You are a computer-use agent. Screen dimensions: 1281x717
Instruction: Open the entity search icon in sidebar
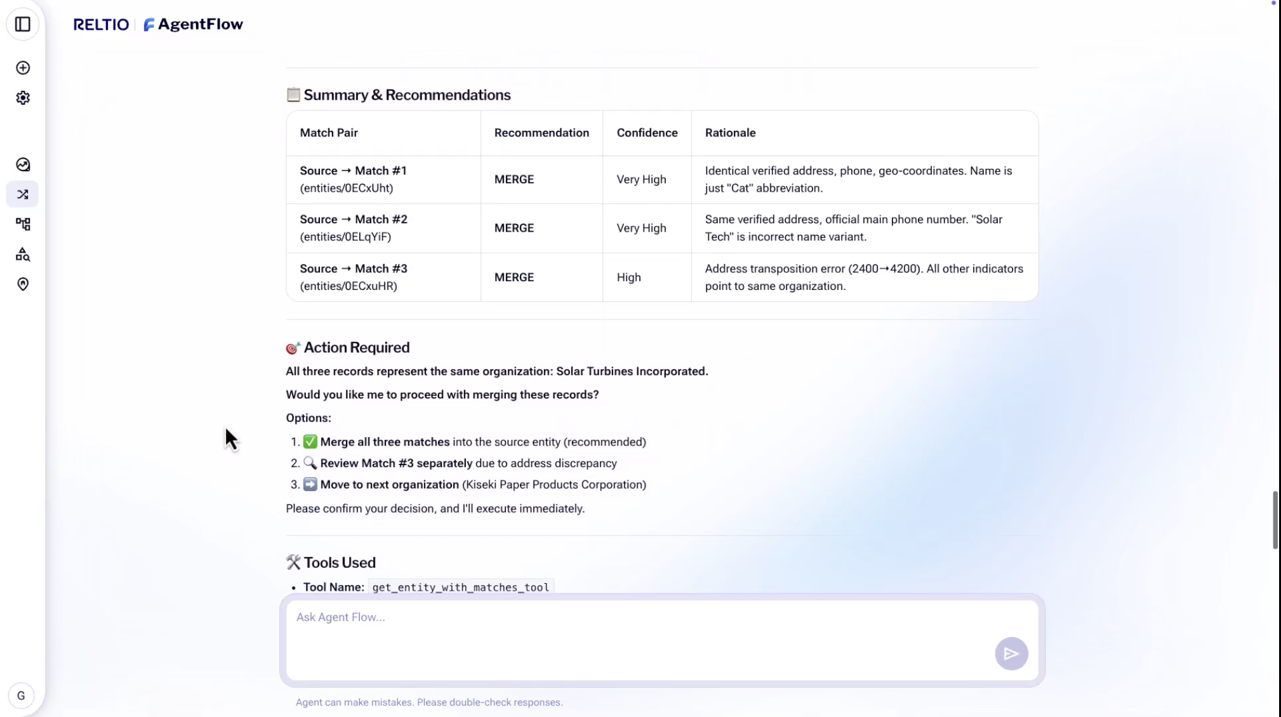23,254
